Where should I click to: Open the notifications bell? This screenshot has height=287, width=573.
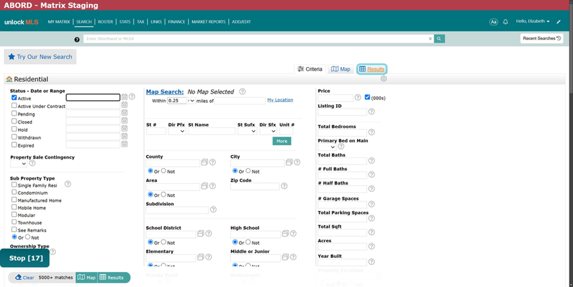(505, 22)
